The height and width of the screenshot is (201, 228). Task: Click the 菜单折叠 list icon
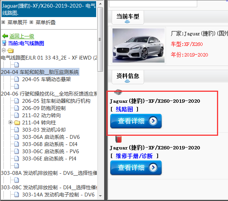[x=31, y=22]
